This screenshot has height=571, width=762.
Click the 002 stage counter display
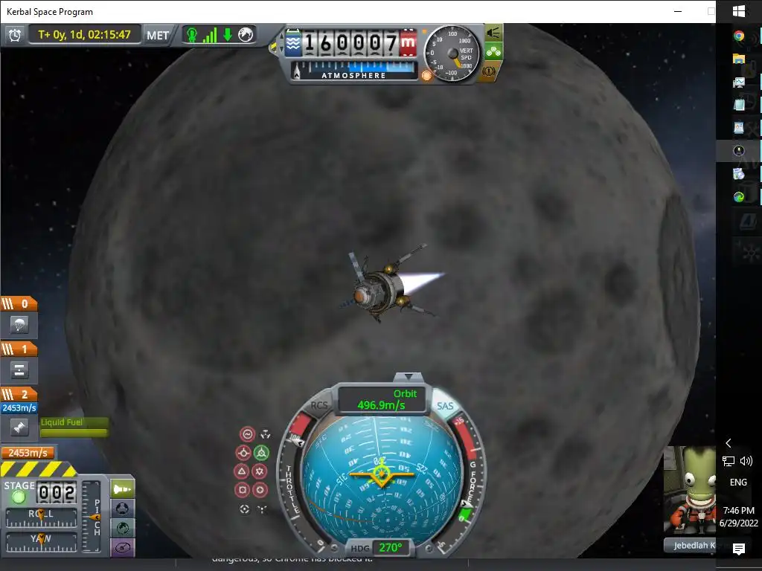coord(57,494)
